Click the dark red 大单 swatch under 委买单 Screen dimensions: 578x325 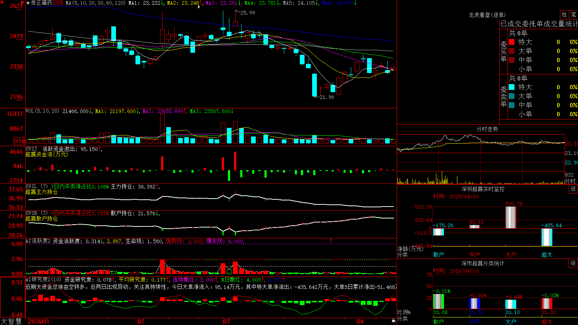(512, 51)
